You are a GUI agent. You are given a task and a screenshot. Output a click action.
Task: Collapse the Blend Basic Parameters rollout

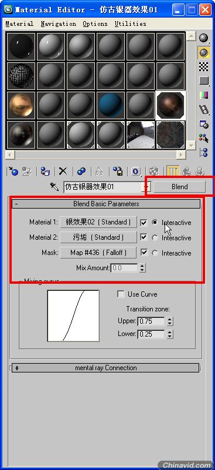pos(106,204)
